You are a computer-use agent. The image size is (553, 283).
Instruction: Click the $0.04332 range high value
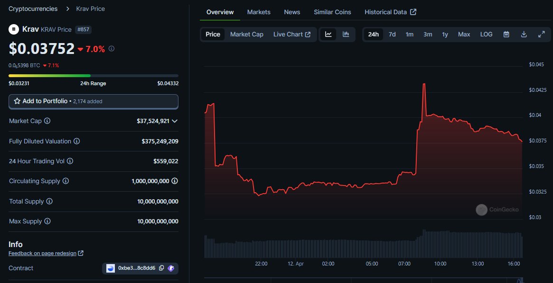tap(168, 84)
